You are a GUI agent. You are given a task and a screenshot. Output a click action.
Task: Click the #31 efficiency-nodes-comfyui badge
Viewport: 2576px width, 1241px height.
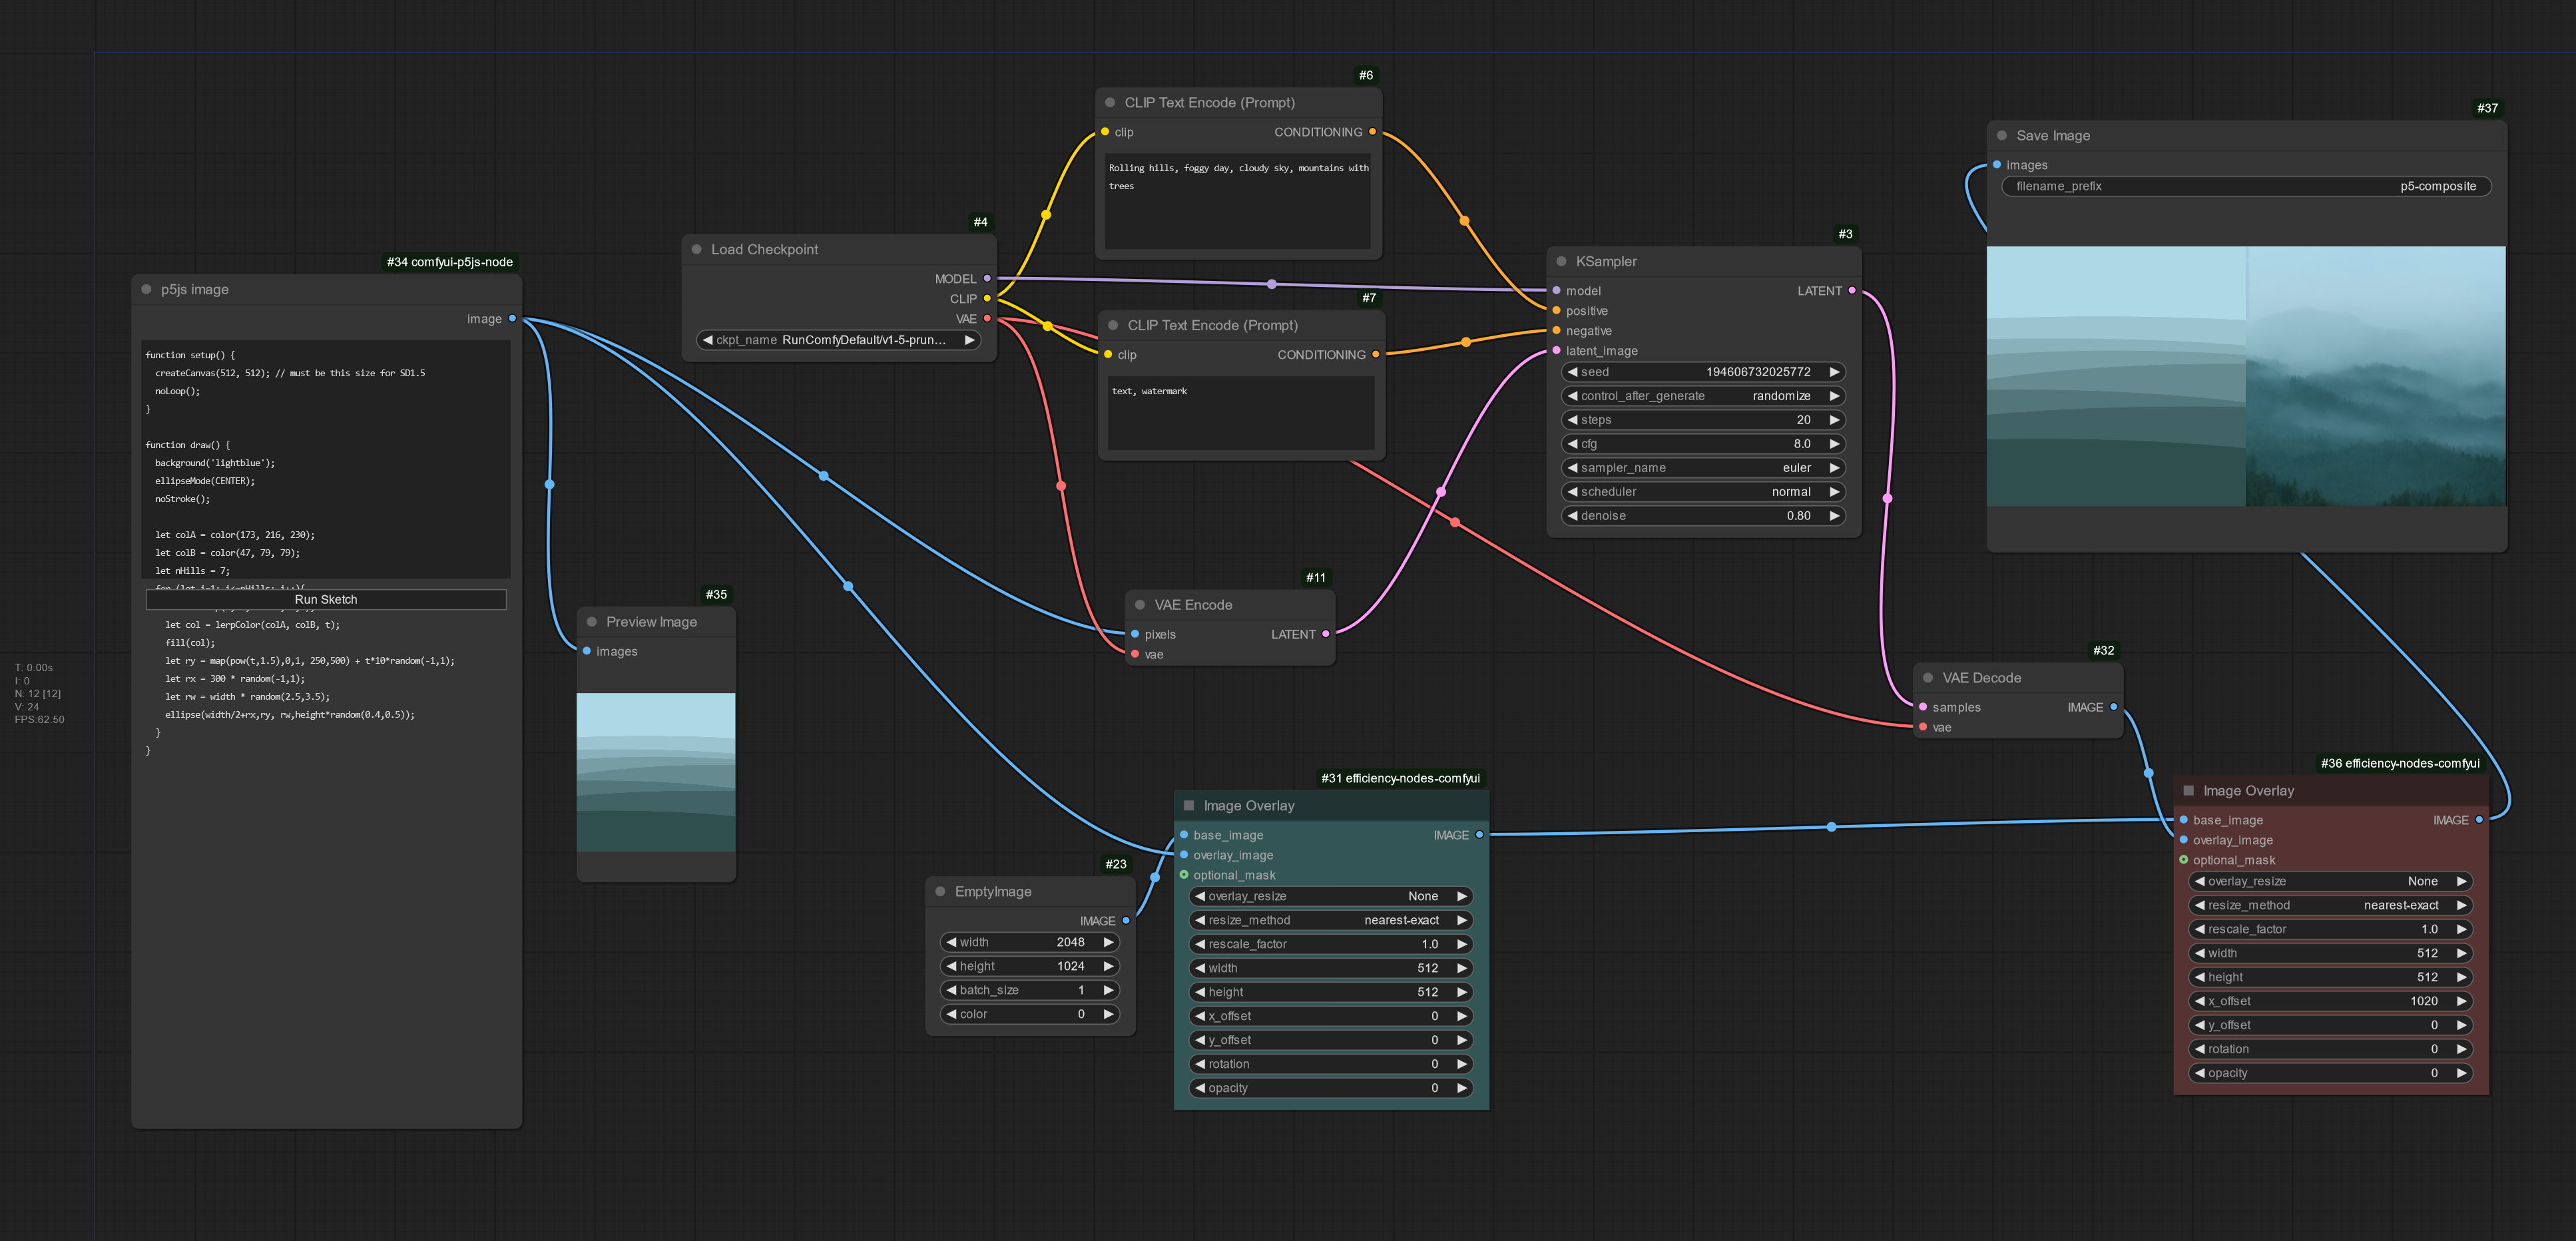1400,778
